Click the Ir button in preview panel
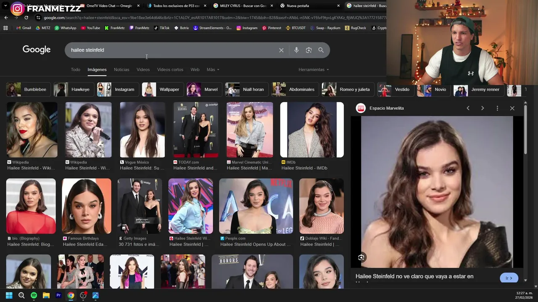The image size is (538, 302). coord(509,278)
